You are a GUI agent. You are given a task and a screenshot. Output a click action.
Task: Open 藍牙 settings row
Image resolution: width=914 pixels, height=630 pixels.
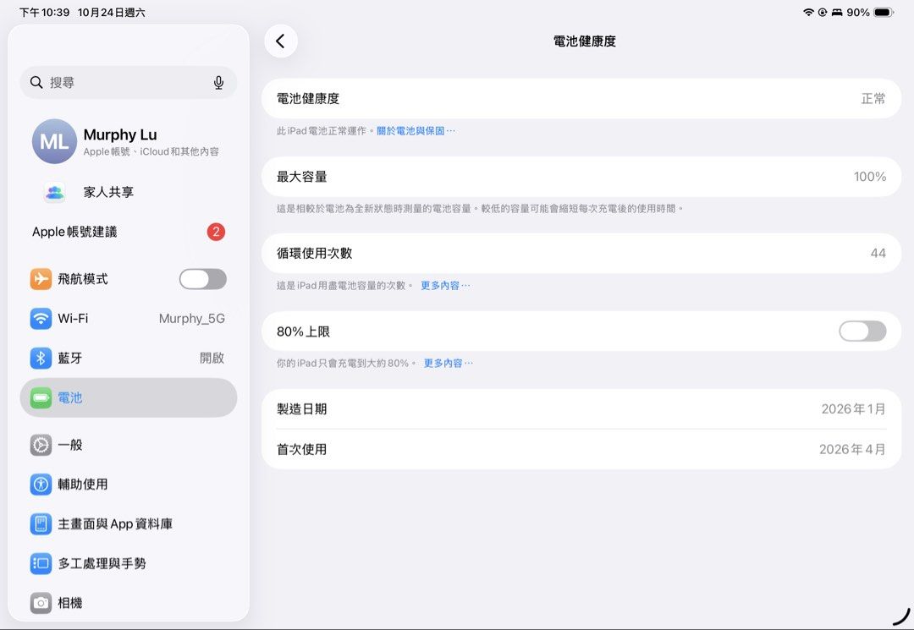[129, 358]
